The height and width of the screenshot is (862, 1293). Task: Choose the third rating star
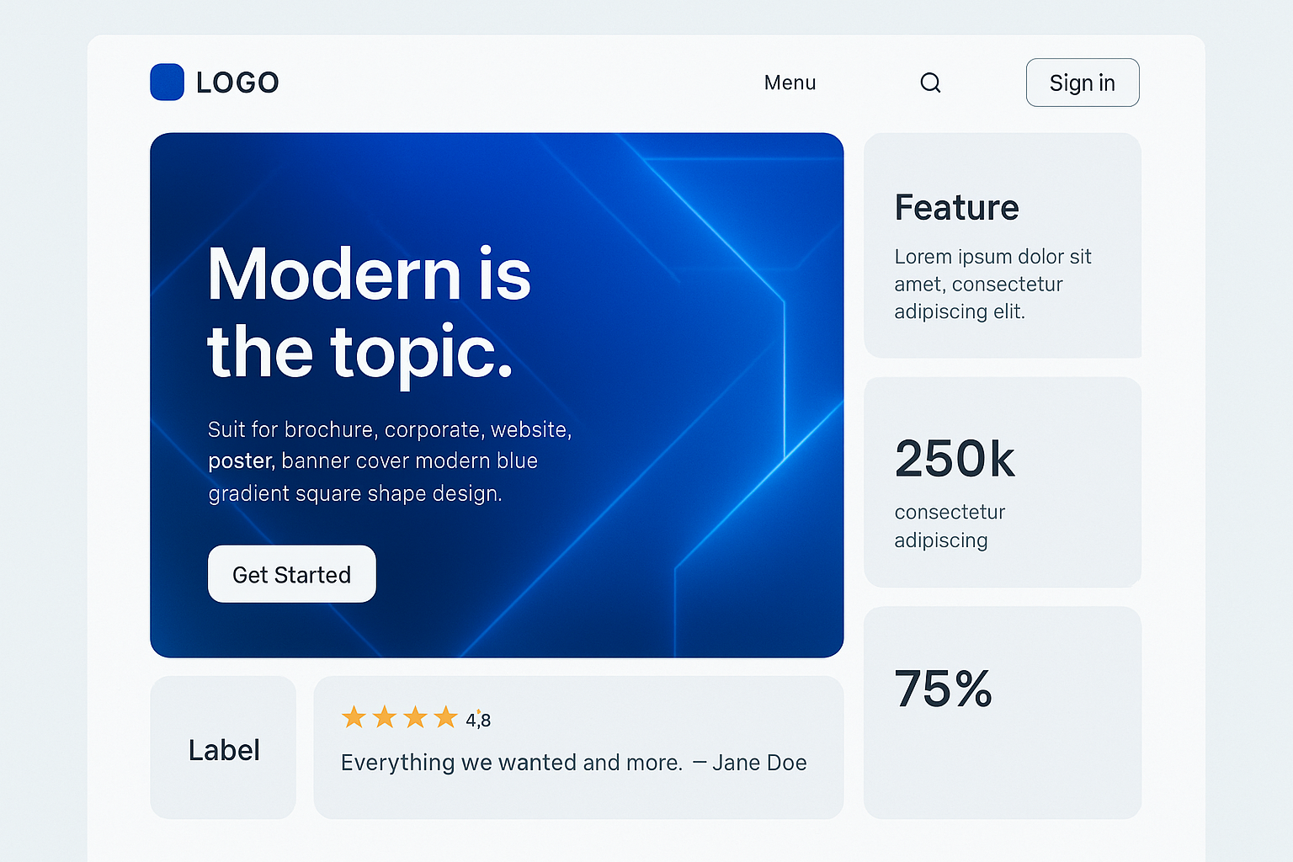[x=415, y=717]
